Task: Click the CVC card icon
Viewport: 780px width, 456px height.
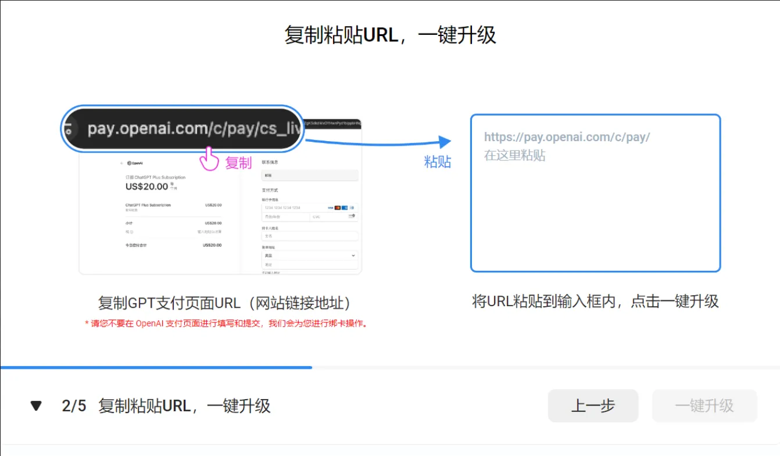Action: (x=352, y=216)
